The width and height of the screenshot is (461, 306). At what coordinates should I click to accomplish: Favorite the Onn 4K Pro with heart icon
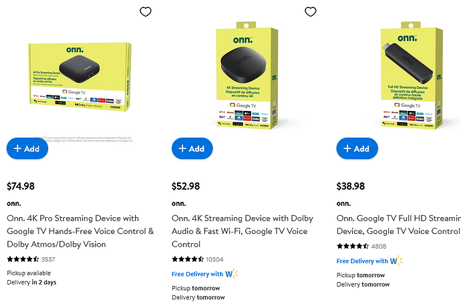pos(146,12)
